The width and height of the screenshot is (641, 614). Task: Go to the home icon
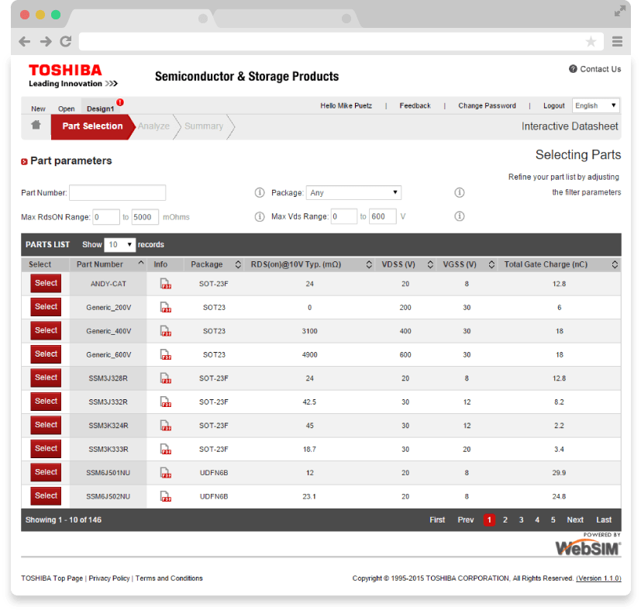pos(36,125)
